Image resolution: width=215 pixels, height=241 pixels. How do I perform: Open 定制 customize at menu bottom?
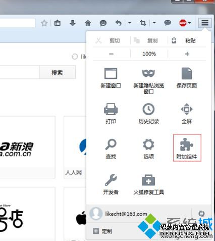[x=102, y=231]
